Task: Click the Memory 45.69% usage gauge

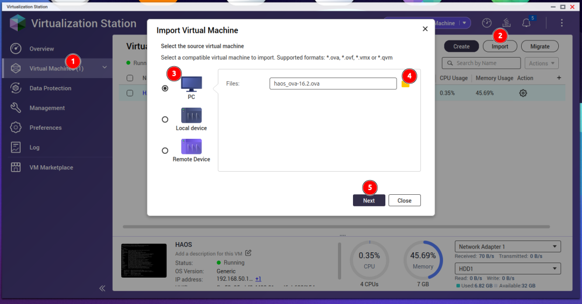Action: 423,260
